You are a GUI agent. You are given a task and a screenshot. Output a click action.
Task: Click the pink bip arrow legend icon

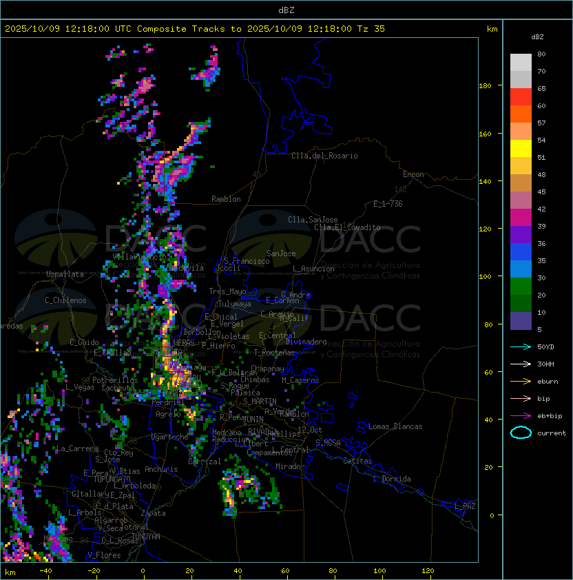pyautogui.click(x=521, y=398)
